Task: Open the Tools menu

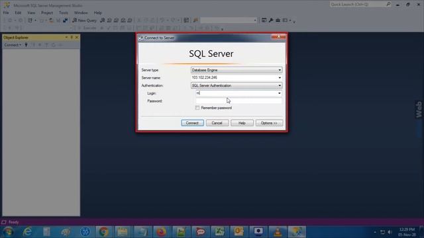Action: pyautogui.click(x=64, y=13)
